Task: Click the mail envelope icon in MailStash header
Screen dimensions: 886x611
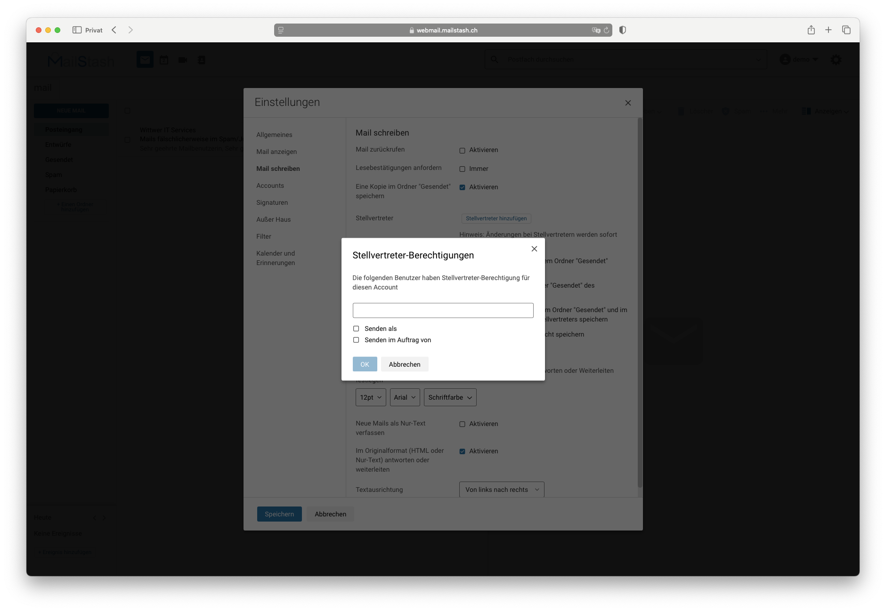Action: coord(145,60)
